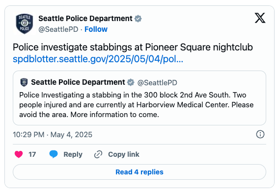278x193 pixels.
Task: Click the X logo icon
Action: (260, 18)
